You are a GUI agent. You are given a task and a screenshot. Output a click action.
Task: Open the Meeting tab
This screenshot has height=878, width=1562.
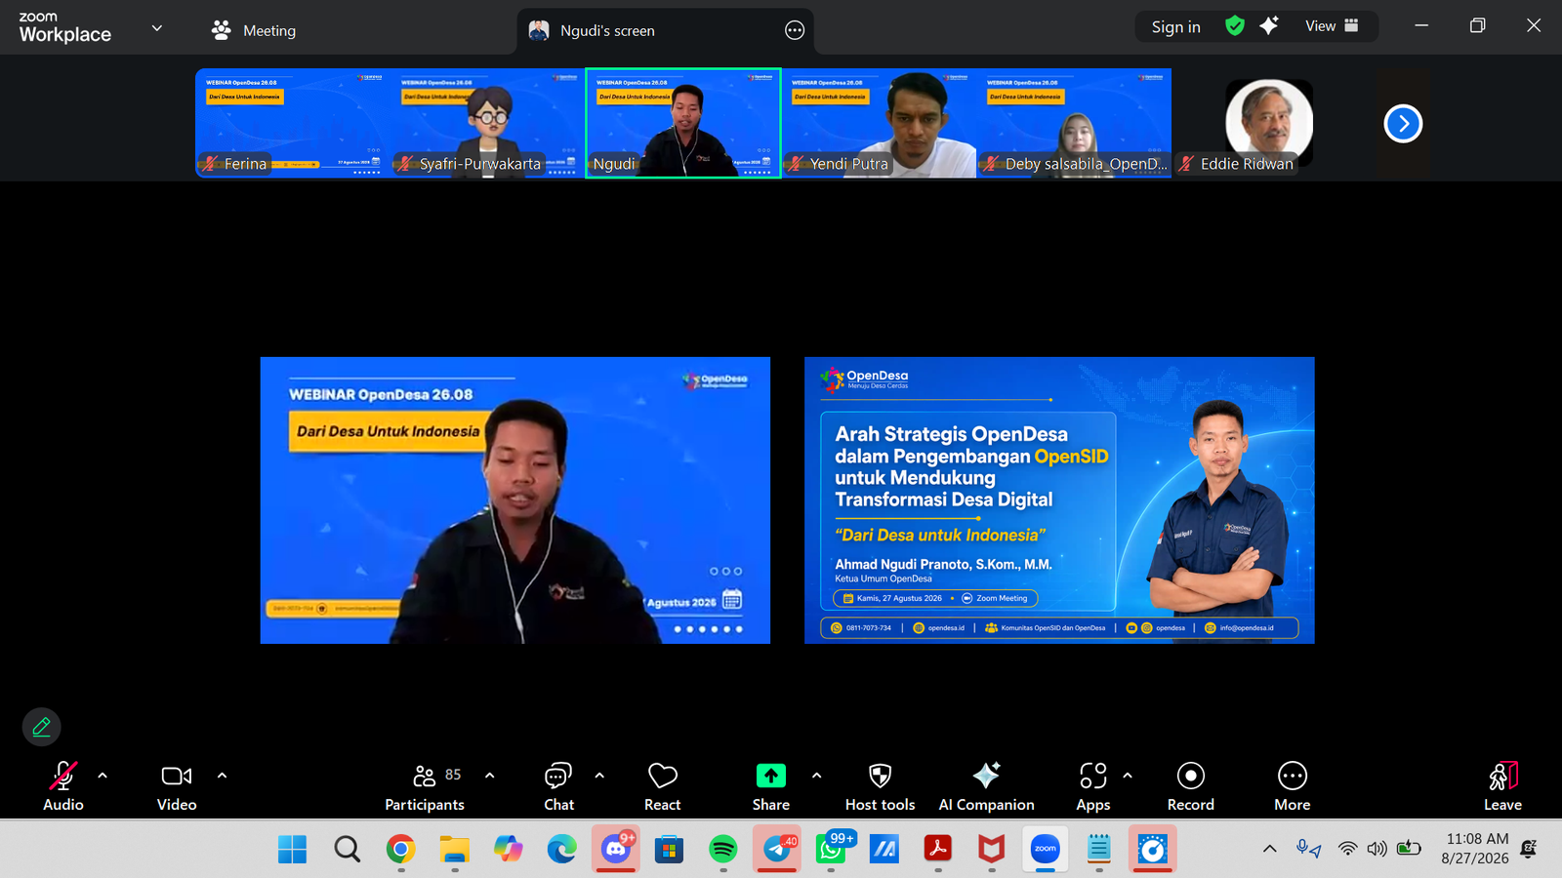pos(254,30)
